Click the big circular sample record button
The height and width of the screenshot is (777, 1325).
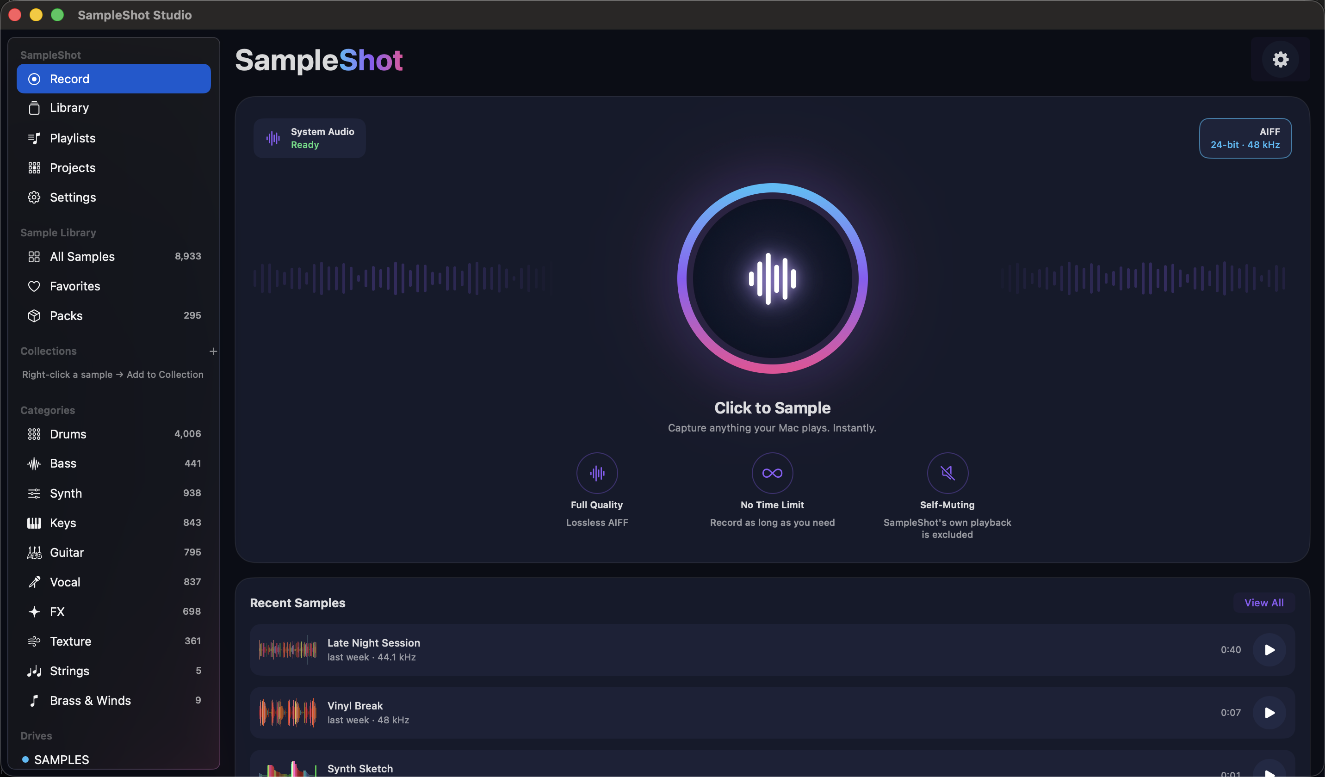(772, 278)
